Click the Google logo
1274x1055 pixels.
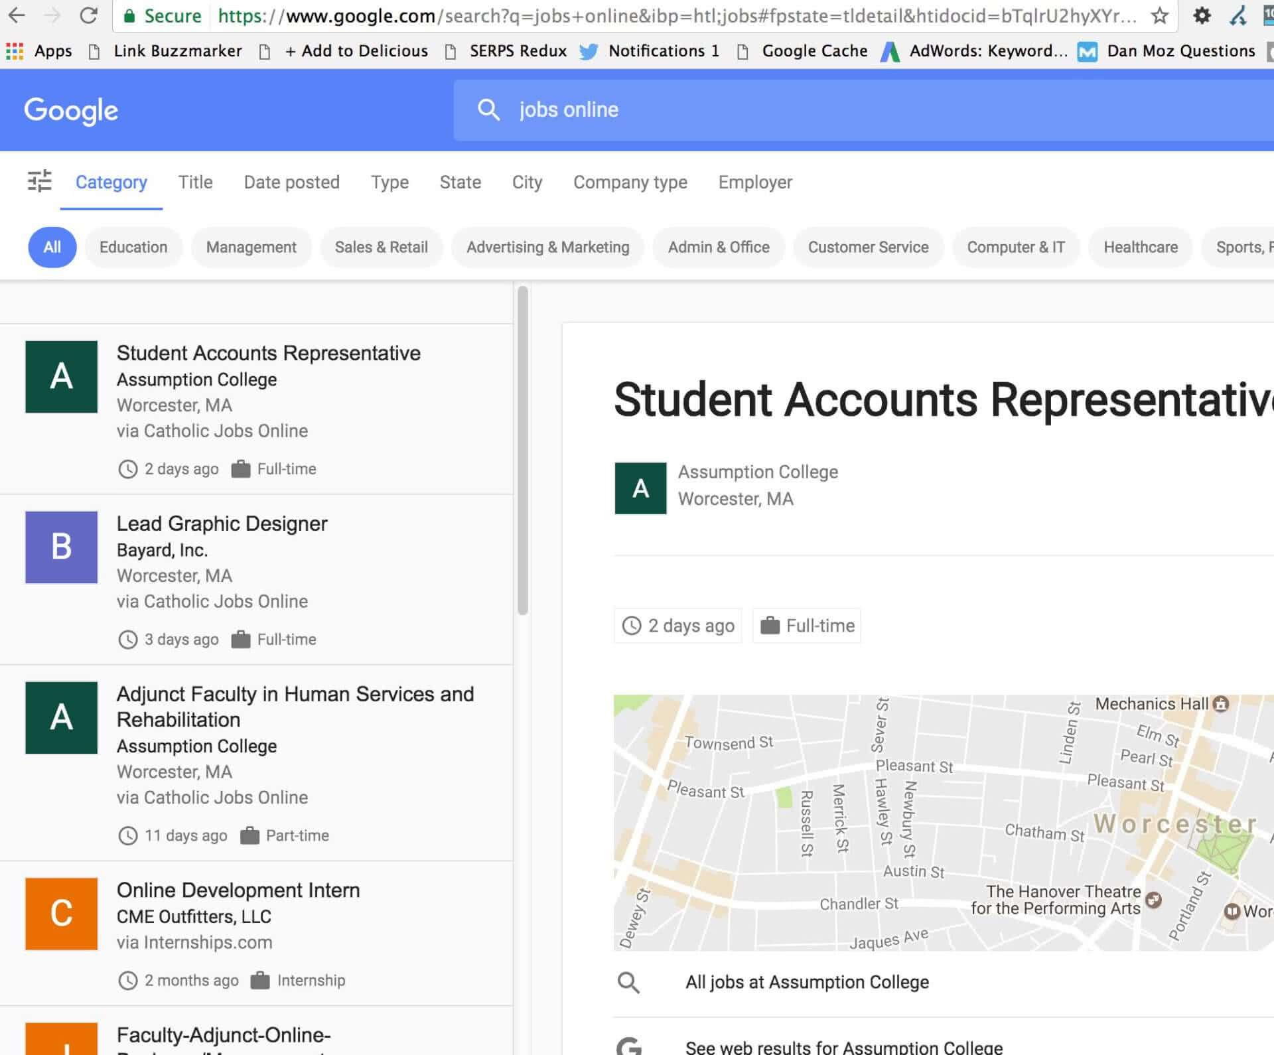click(71, 110)
